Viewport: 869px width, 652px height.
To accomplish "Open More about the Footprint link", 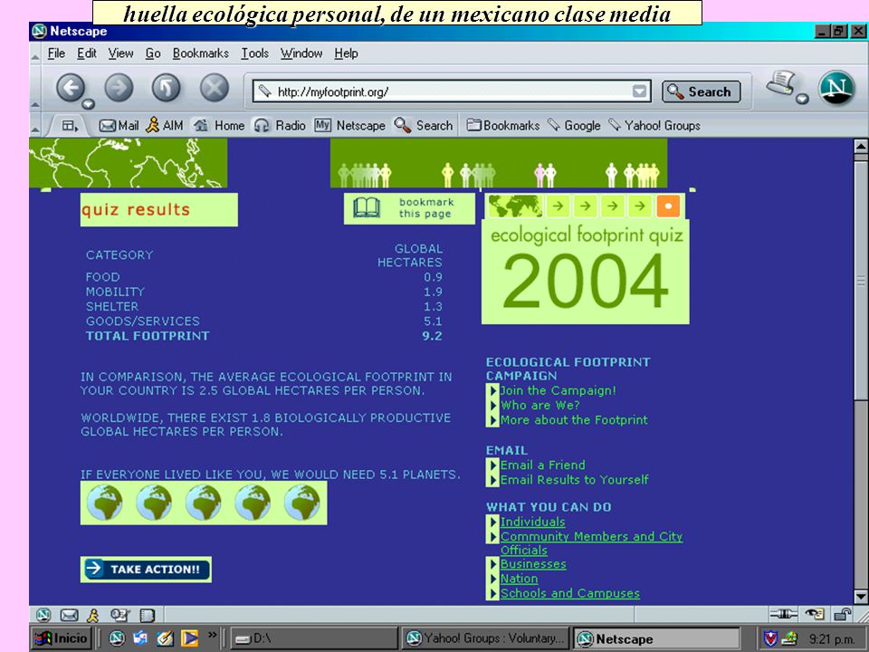I will pos(574,419).
